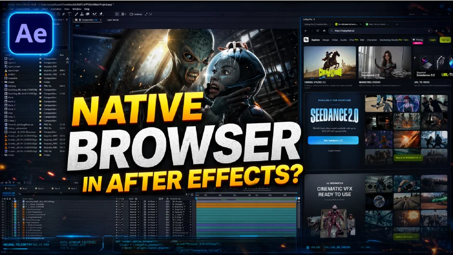Image resolution: width=453 pixels, height=255 pixels.
Task: Select the Clone Stamp tool
Action: pyautogui.click(x=82, y=14)
